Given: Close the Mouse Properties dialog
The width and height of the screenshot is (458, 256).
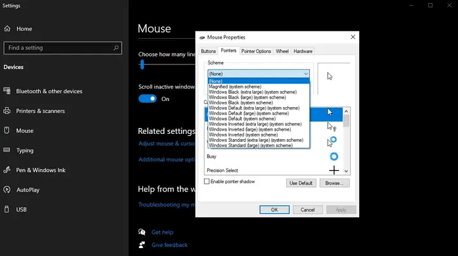Looking at the screenshot, I should click(353, 37).
